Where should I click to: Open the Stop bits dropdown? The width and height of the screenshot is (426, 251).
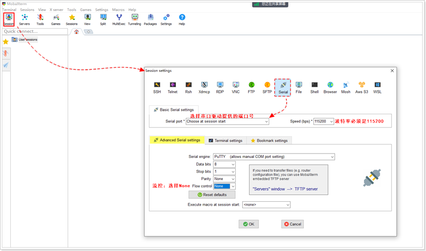click(224, 172)
